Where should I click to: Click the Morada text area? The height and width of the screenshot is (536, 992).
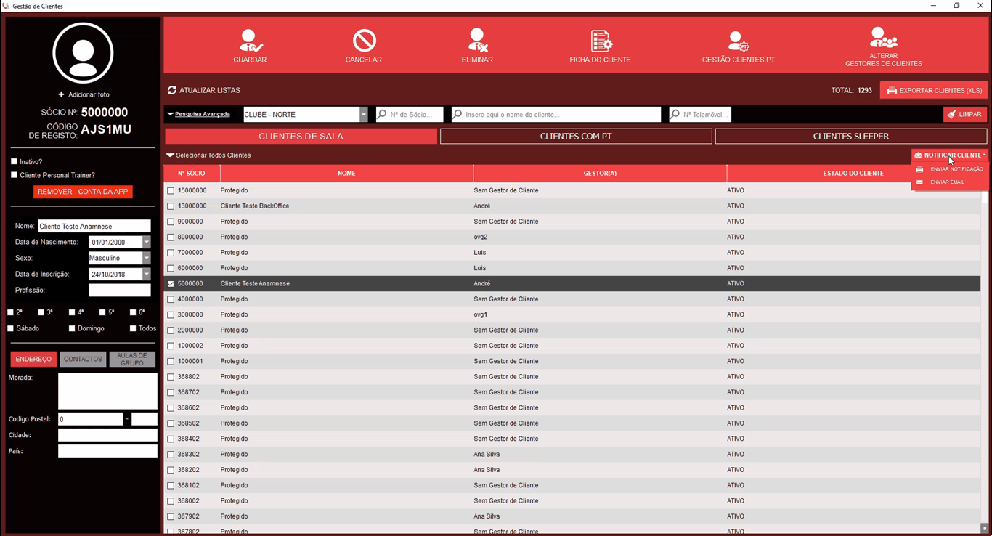(107, 391)
